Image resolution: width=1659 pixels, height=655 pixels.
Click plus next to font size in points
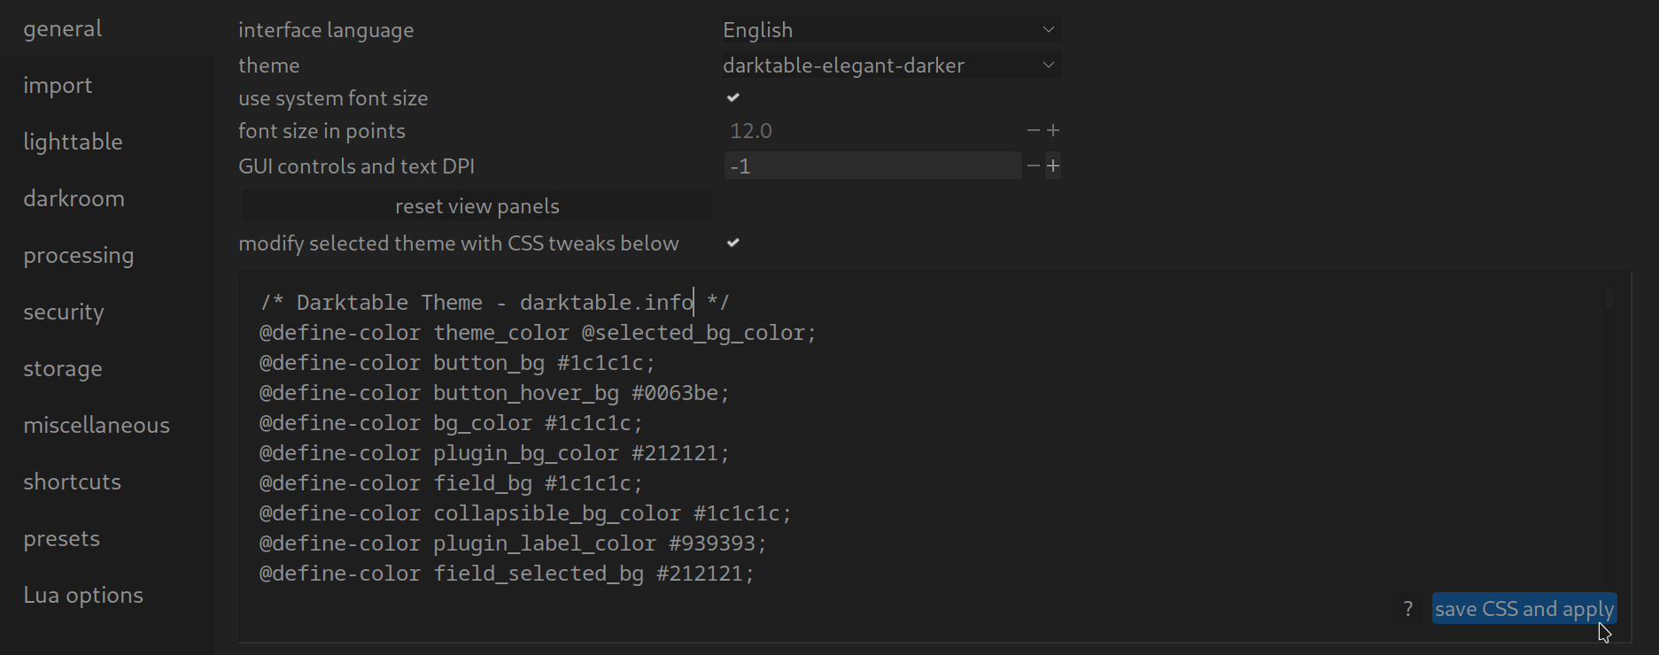point(1053,131)
